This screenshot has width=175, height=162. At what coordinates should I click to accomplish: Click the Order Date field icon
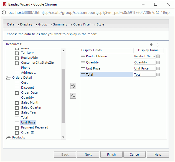pyautogui.click(x=17, y=92)
